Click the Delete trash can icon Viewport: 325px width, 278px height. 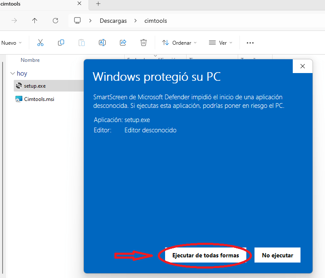click(144, 43)
